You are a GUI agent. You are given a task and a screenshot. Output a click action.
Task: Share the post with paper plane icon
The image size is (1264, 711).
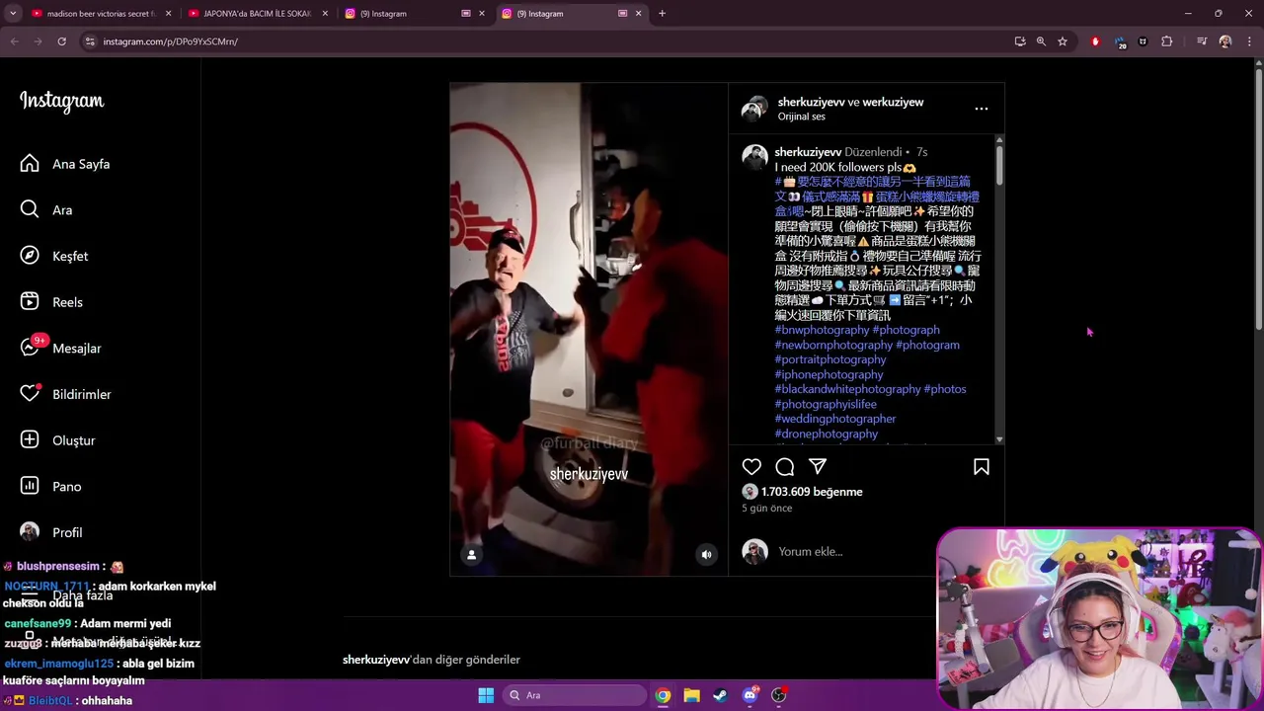(x=818, y=467)
